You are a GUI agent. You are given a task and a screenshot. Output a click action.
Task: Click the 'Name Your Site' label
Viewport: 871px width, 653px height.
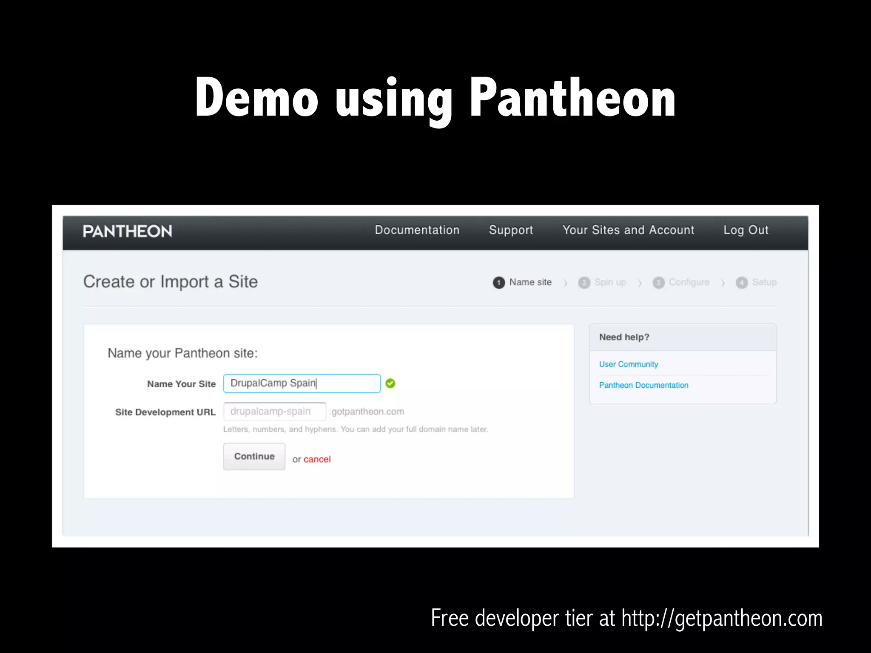pyautogui.click(x=182, y=384)
